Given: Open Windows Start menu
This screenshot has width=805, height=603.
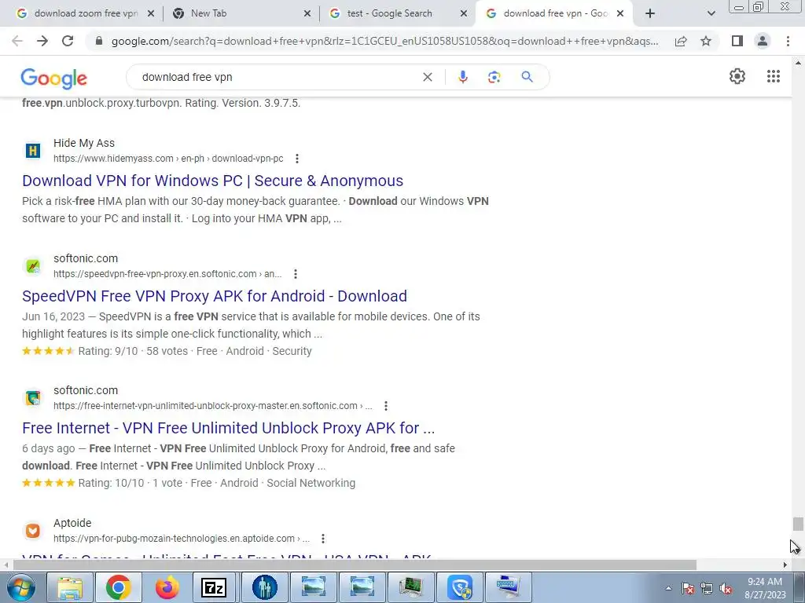Looking at the screenshot, I should pyautogui.click(x=21, y=587).
